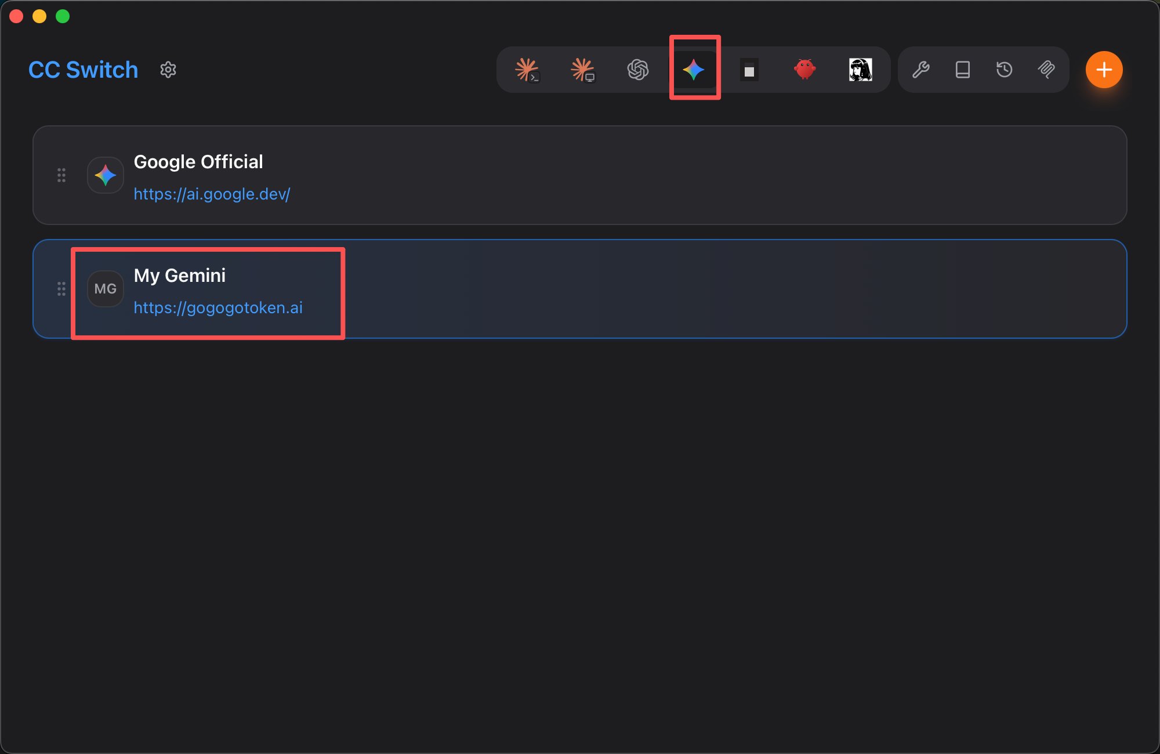Maximize the window with the green button
The width and height of the screenshot is (1160, 754).
pos(63,16)
